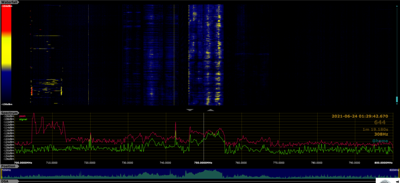Click the waterfall scroll up arrow
The width and height of the screenshot is (400, 183).
pyautogui.click(x=397, y=5)
